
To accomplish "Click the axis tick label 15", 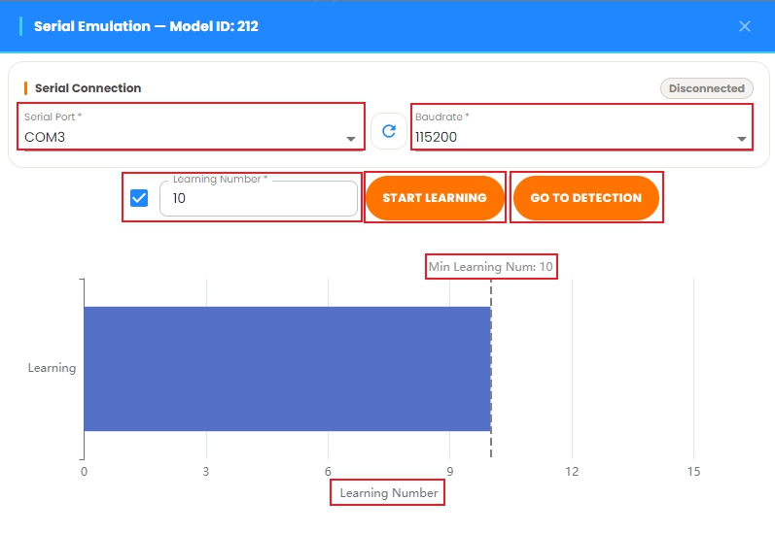I will tap(693, 471).
